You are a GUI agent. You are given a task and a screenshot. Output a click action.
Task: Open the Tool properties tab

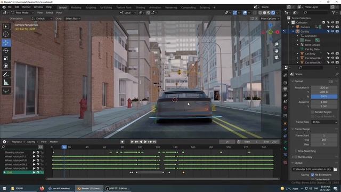[x=285, y=75]
